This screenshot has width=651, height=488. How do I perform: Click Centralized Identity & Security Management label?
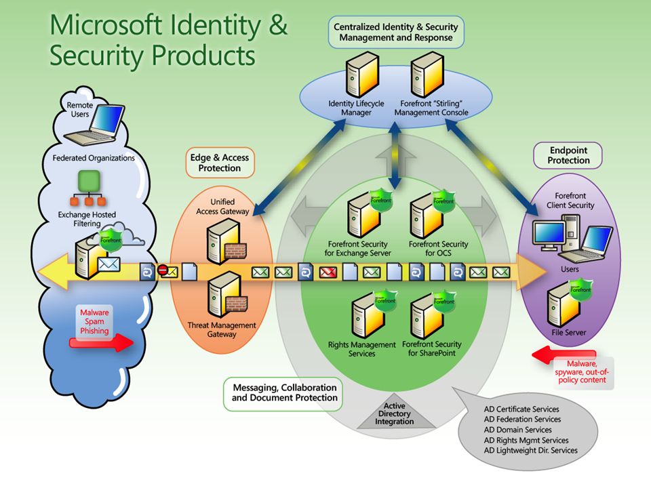395,33
